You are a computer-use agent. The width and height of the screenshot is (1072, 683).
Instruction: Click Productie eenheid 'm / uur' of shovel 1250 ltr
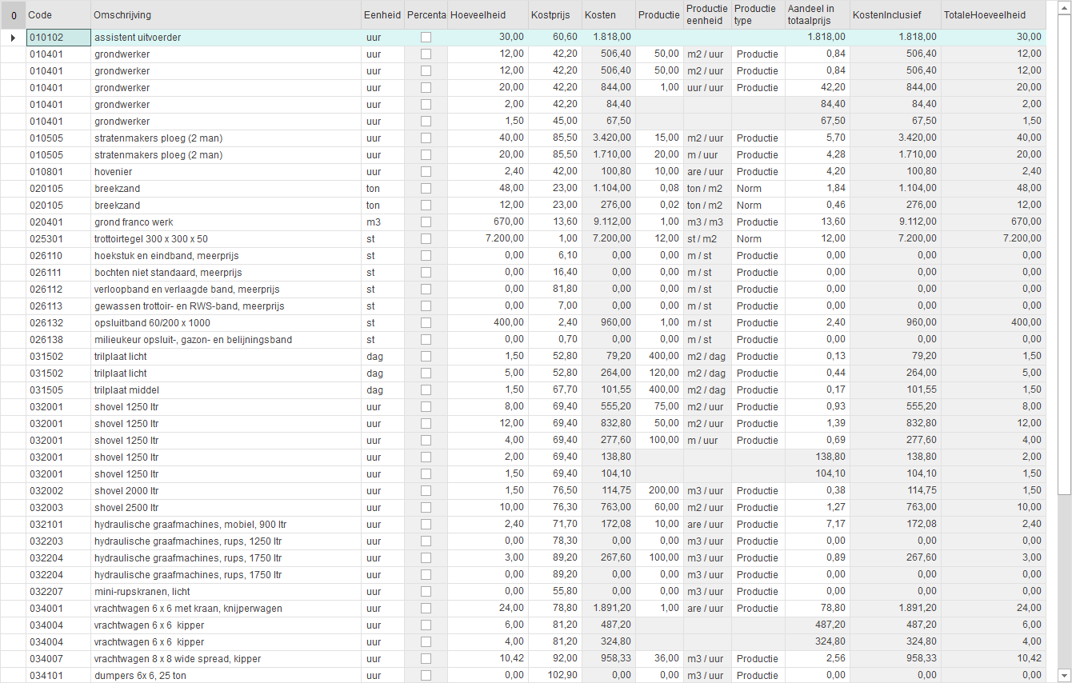click(x=707, y=441)
